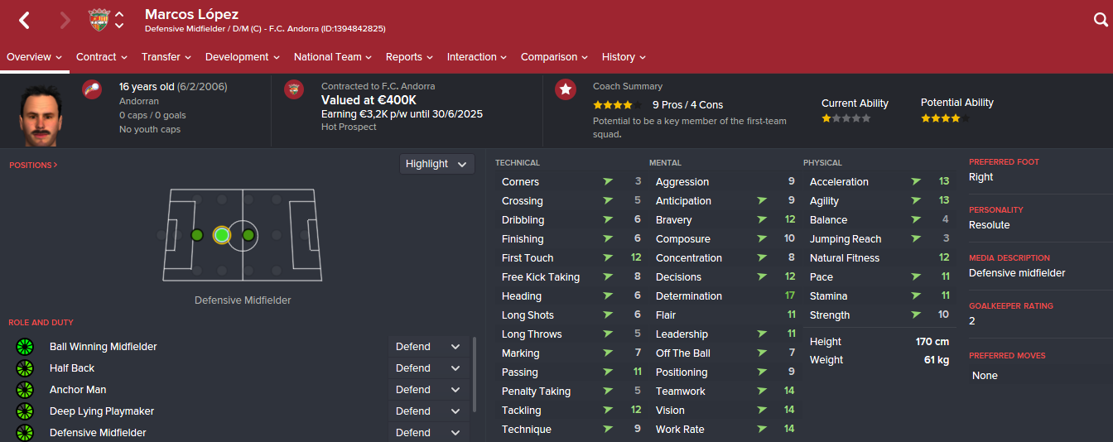Open the Development menu
Screen dimensions: 1113x442
pyautogui.click(x=242, y=57)
